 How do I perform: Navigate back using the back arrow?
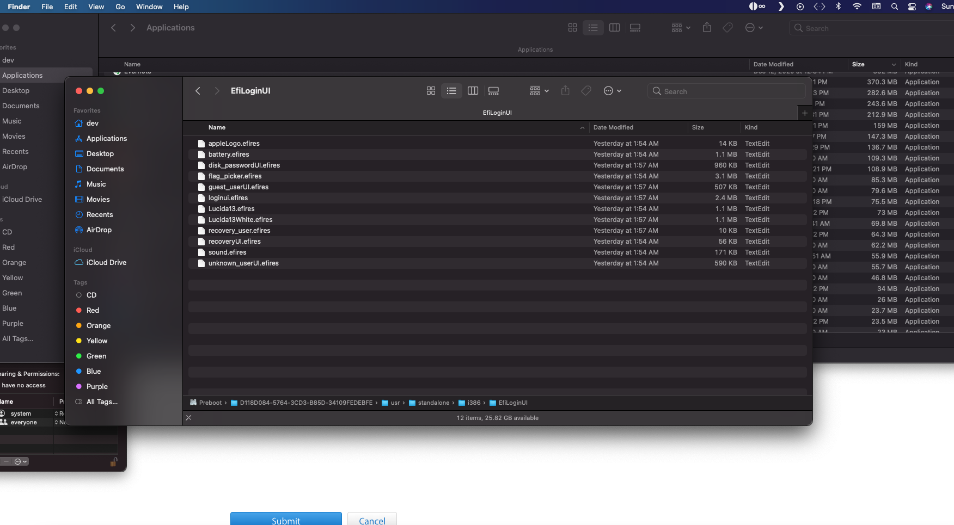point(198,91)
